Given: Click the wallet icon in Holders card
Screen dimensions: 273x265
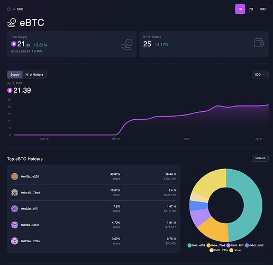Looking at the screenshot, I should click(259, 43).
